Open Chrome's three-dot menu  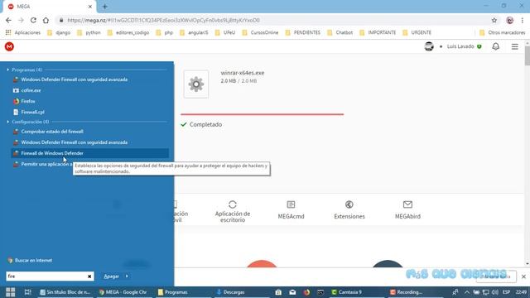coord(523,20)
